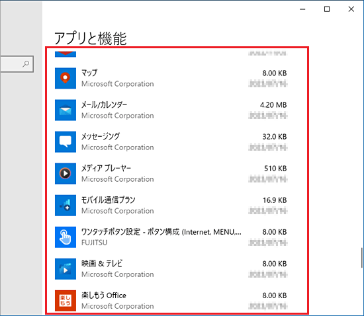Focus the settings search input field
The height and width of the screenshot is (316, 364).
point(17,64)
